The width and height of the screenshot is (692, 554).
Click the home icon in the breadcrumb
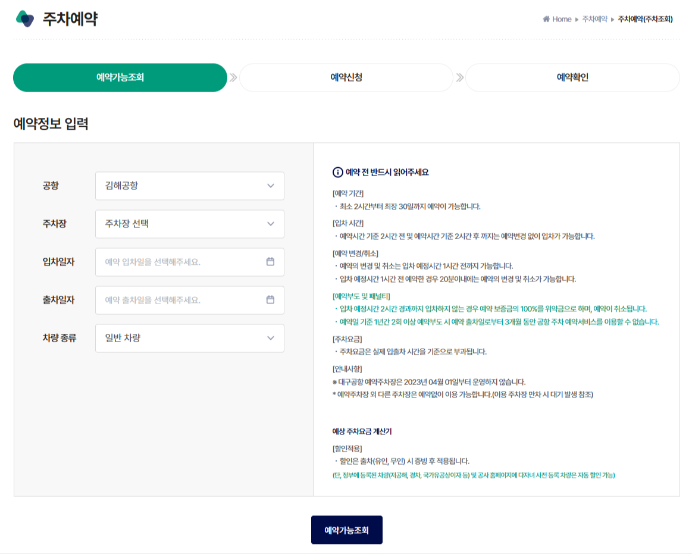click(x=546, y=19)
